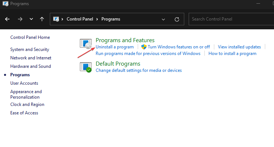Open Turn Windows features on or off
Screen dimensions: 274x147
pyautogui.click(x=179, y=47)
